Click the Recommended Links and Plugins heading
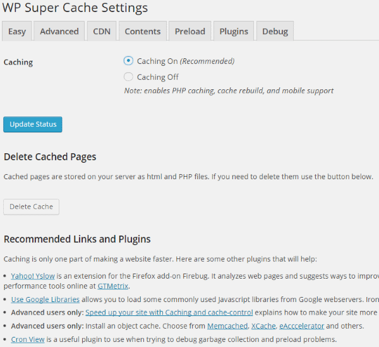Viewport: 379px width, 347px height. [77, 239]
